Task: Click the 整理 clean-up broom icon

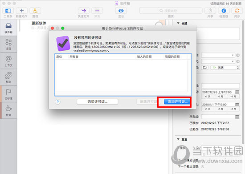Action: point(35,11)
